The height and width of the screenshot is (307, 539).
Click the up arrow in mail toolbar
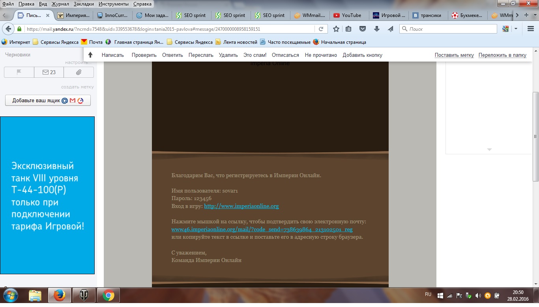(x=90, y=55)
